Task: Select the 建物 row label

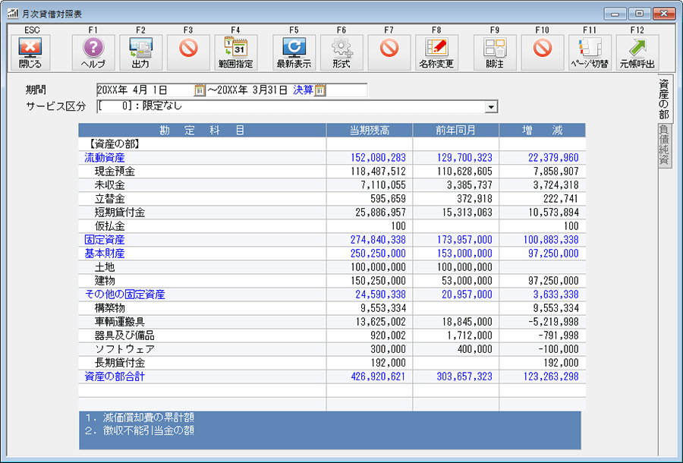Action: coord(105,281)
